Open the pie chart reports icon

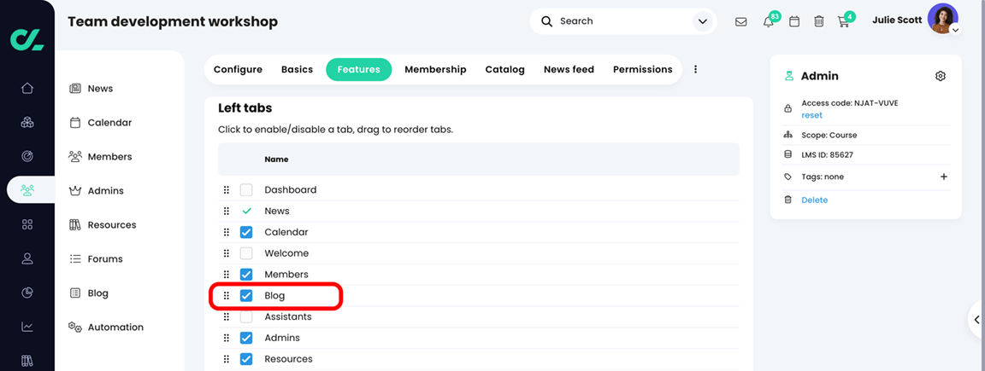[27, 292]
